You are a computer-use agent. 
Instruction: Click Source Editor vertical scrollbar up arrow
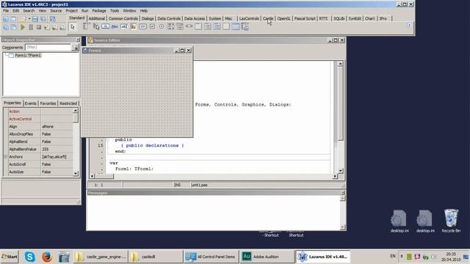(340, 64)
